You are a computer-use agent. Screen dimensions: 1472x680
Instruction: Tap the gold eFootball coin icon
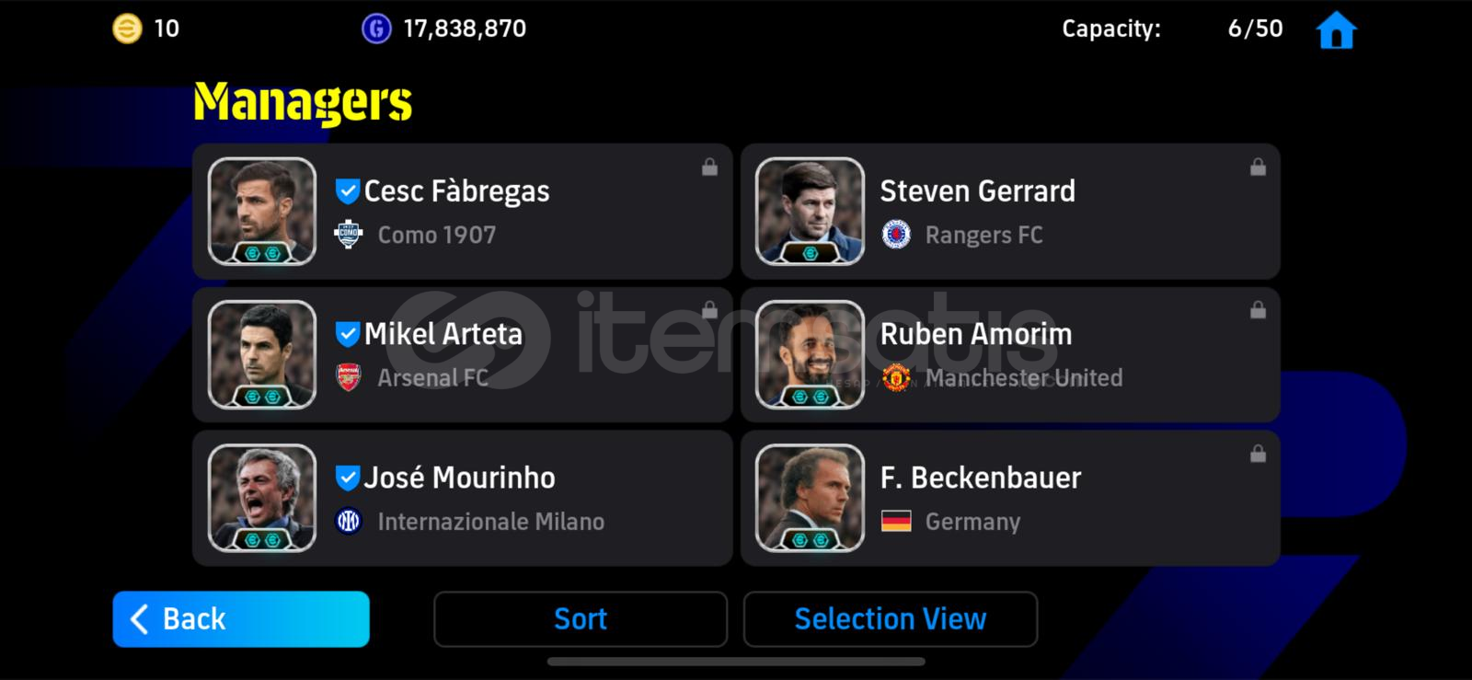tap(127, 29)
